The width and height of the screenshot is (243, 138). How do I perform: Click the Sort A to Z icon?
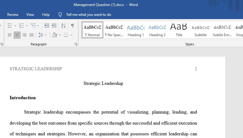point(63,26)
